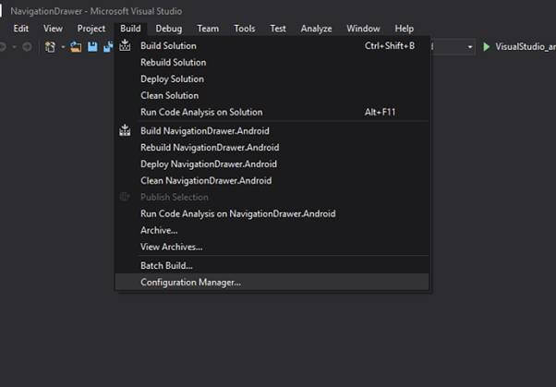Run Code Analysis on Solution
The image size is (556, 387).
point(272,112)
